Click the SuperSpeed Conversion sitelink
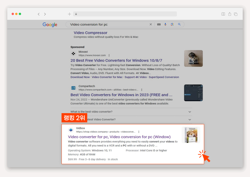 pyautogui.click(x=164, y=77)
